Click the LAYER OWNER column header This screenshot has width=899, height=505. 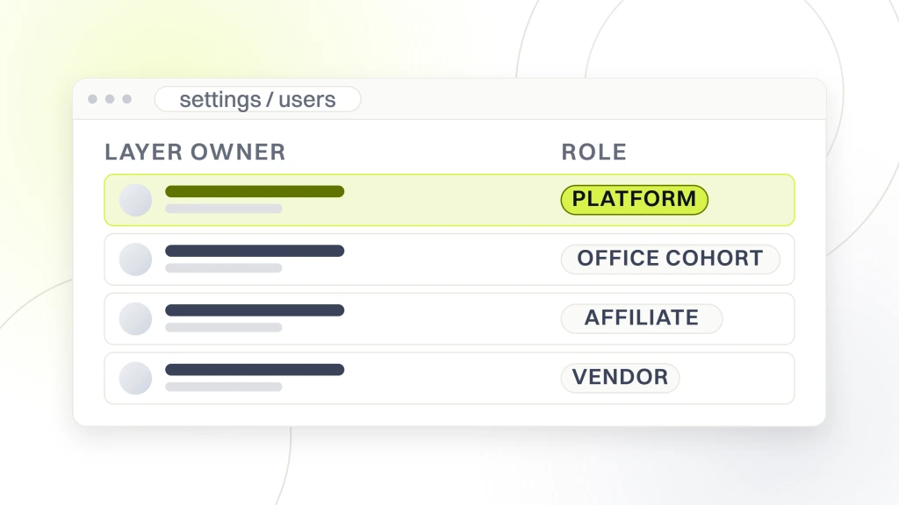195,153
